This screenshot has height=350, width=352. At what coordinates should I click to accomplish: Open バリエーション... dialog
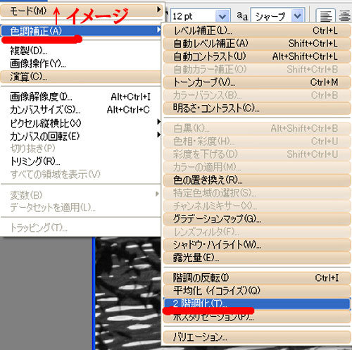coord(257,337)
